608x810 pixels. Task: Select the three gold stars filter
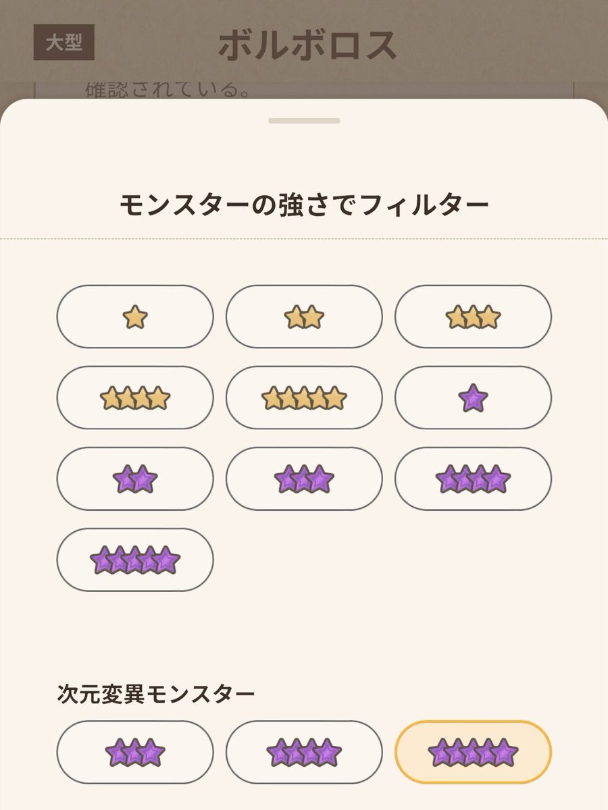pyautogui.click(x=473, y=317)
